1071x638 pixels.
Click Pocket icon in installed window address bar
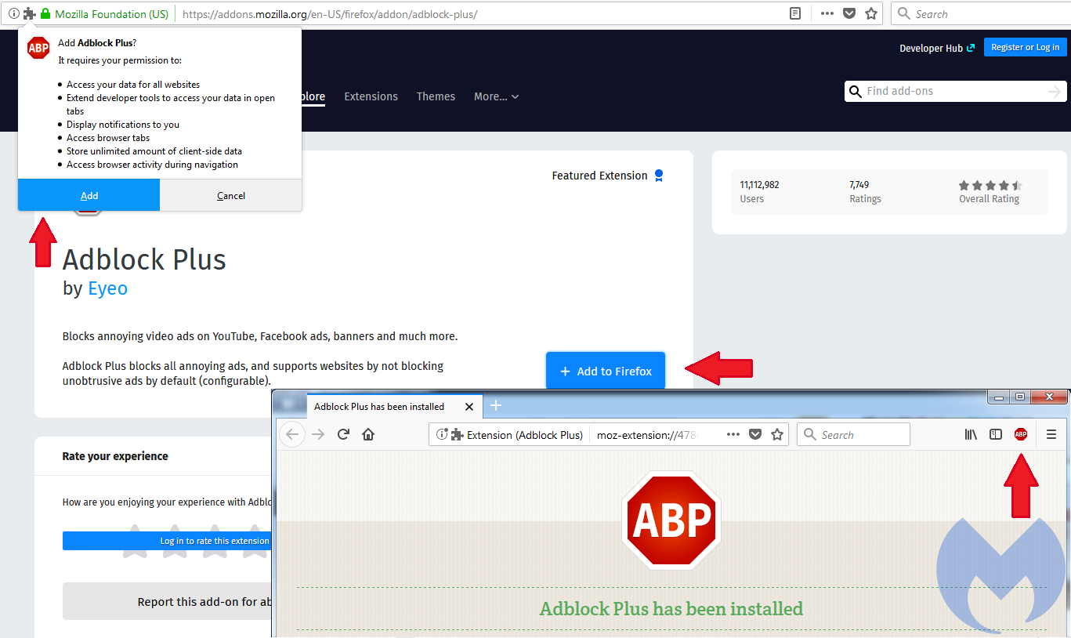tap(755, 434)
